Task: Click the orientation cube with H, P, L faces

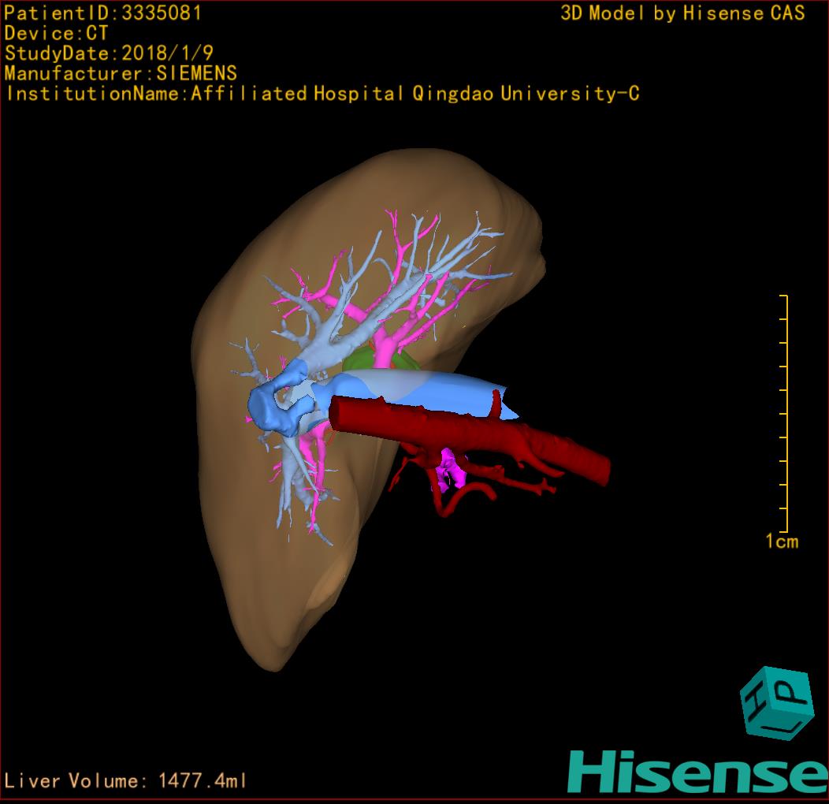Action: (x=777, y=702)
